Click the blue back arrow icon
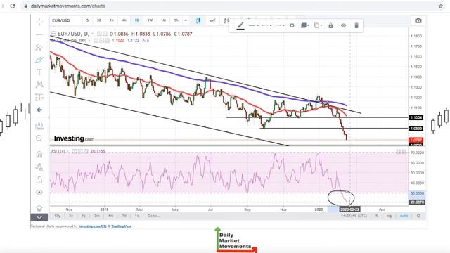This screenshot has height=253, width=450. [x=39, y=110]
